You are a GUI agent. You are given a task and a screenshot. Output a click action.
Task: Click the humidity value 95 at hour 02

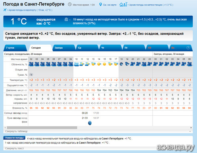tap(31, 108)
